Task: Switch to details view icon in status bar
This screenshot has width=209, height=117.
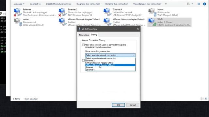Action: pyautogui.click(x=202, y=98)
